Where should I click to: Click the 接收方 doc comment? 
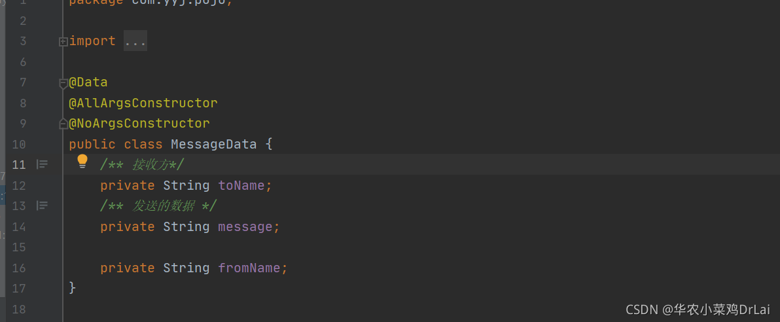[142, 165]
